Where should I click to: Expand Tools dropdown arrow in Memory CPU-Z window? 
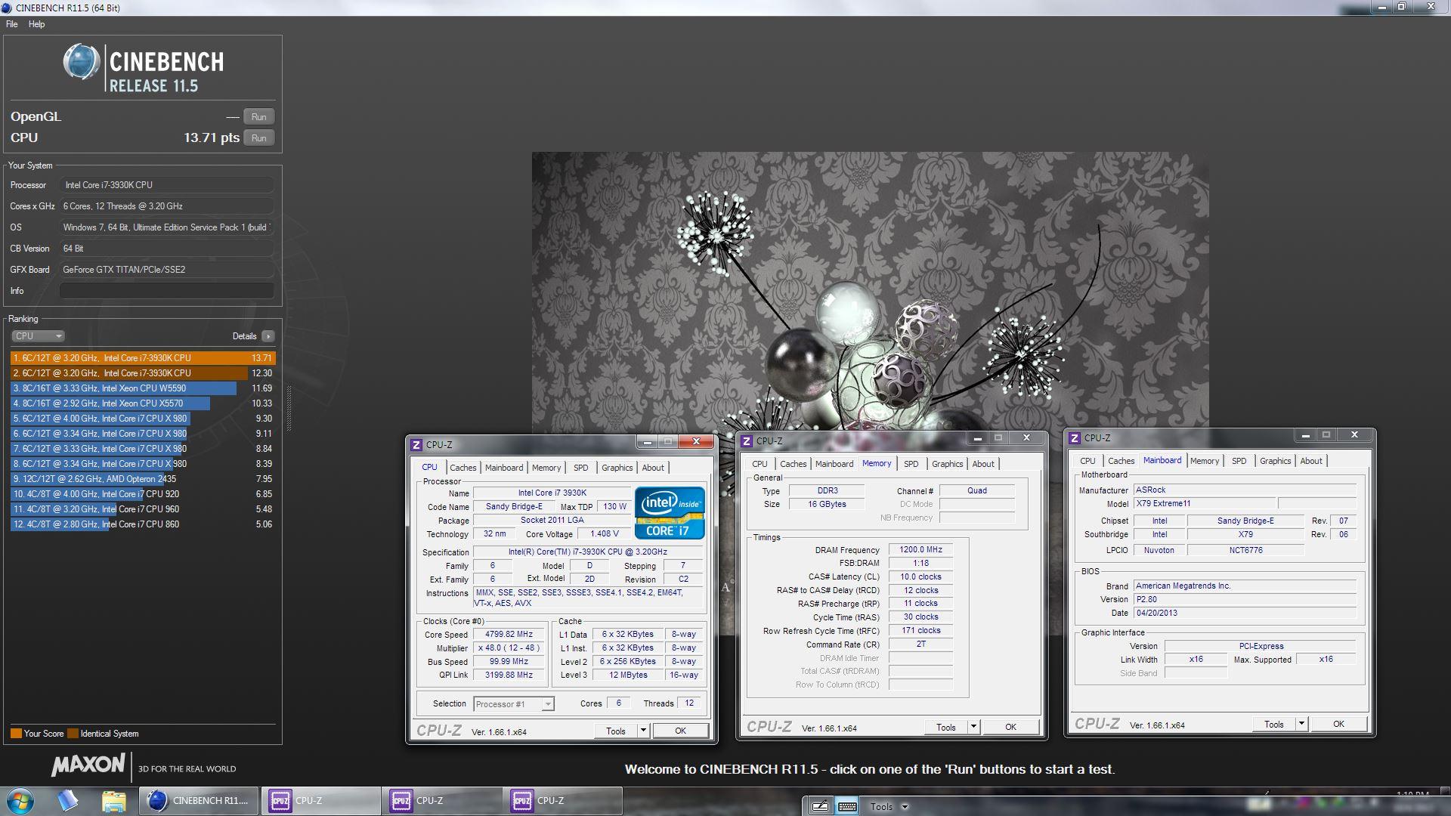(973, 728)
